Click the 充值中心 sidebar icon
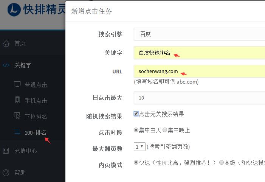 (x=6, y=151)
